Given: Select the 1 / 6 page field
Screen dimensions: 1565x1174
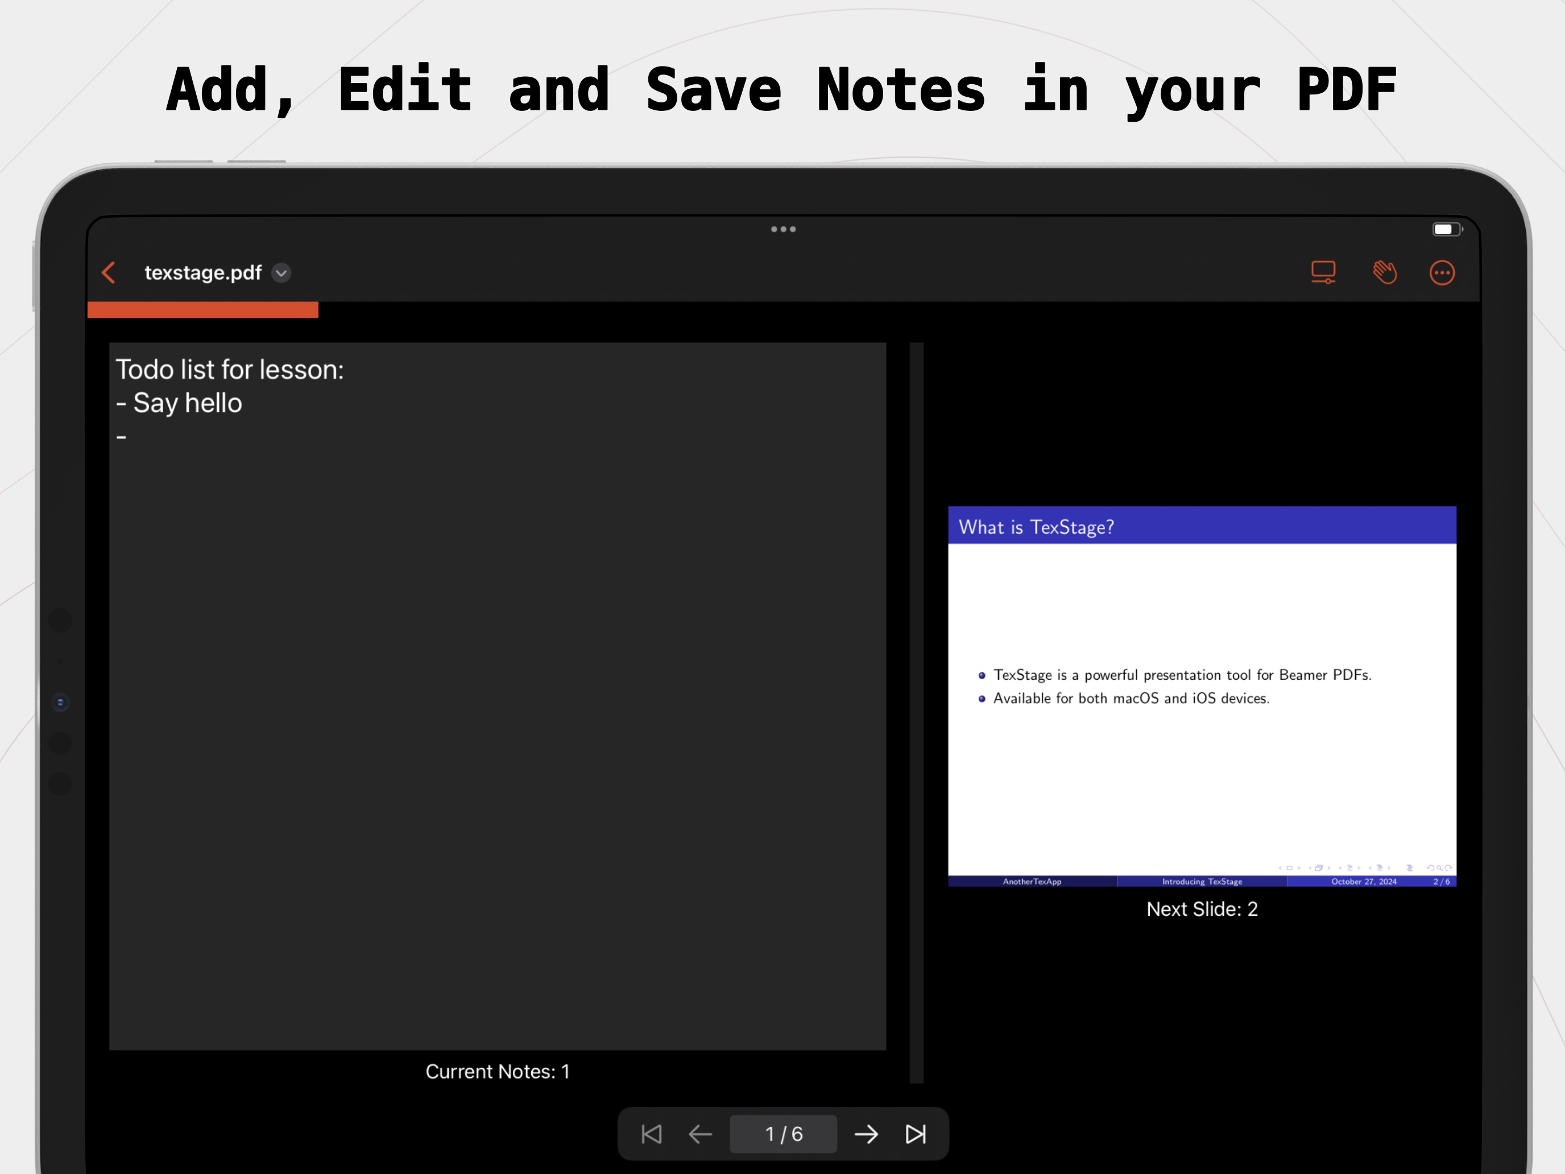Looking at the screenshot, I should point(783,1134).
